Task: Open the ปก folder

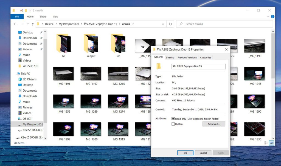Action: point(118,46)
